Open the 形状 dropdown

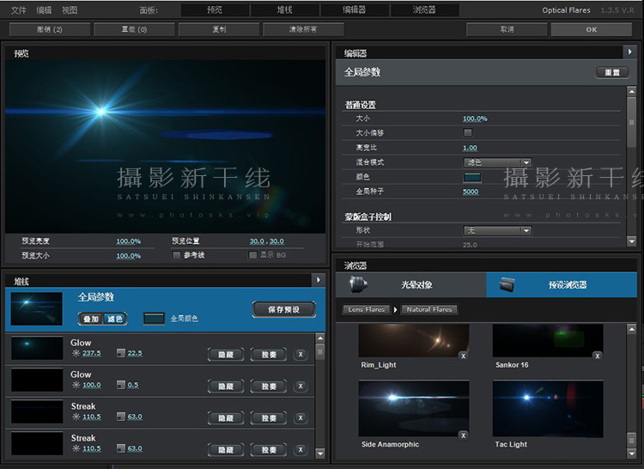tap(497, 230)
